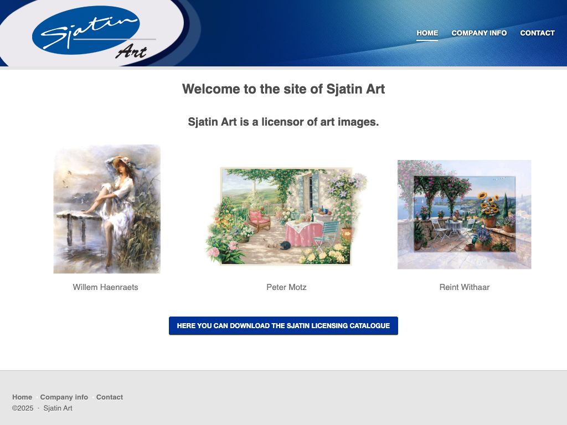Click 'Sjatin Art' text in footer
This screenshot has height=425, width=567.
click(x=58, y=408)
